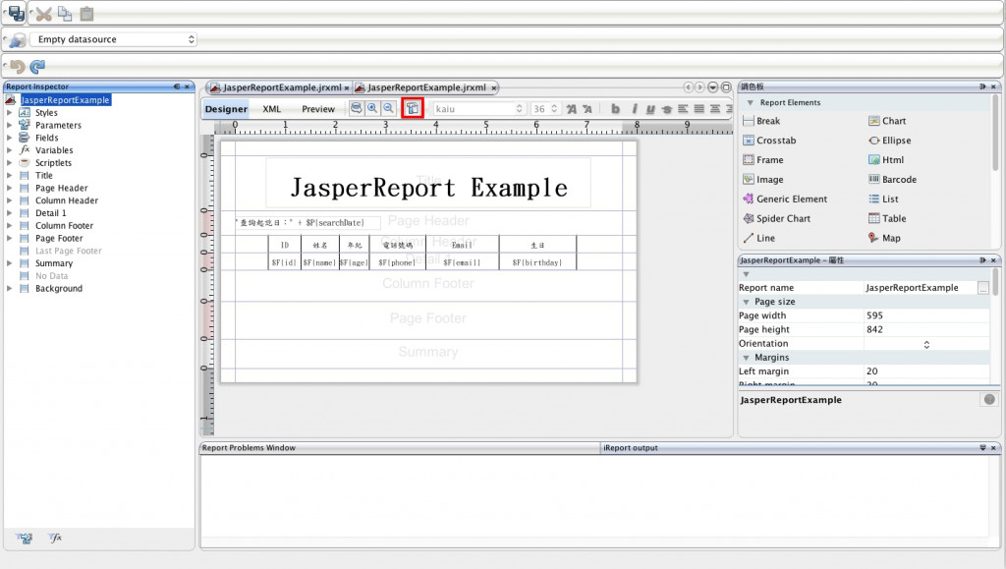Select the first JasperReportExample.jrxml document tab

pyautogui.click(x=282, y=87)
